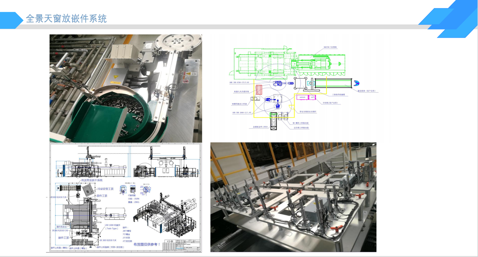478x257 pixels.
Task: Click the 嵌件工装 label in layout drawing
Action: (x=64, y=237)
